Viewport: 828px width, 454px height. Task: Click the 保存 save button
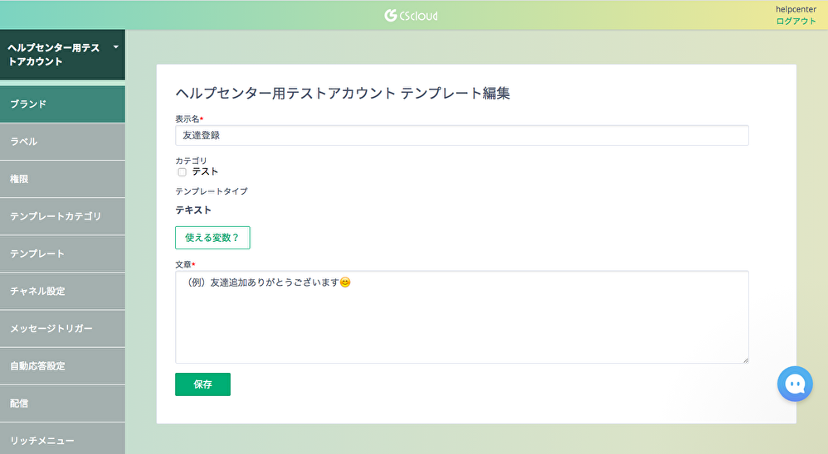click(202, 384)
